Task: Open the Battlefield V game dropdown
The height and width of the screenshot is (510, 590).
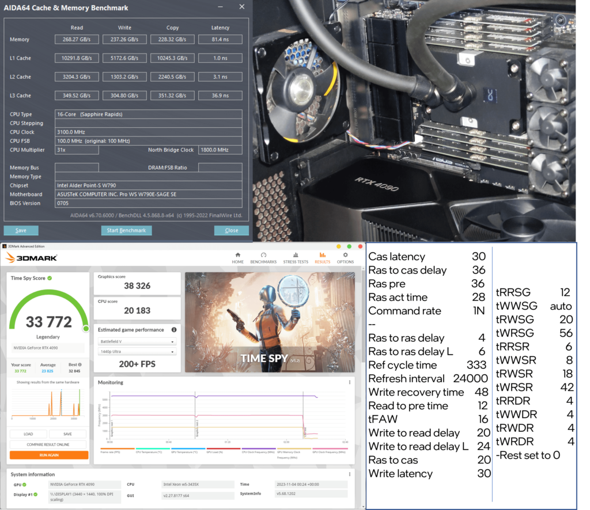Action: (137, 341)
